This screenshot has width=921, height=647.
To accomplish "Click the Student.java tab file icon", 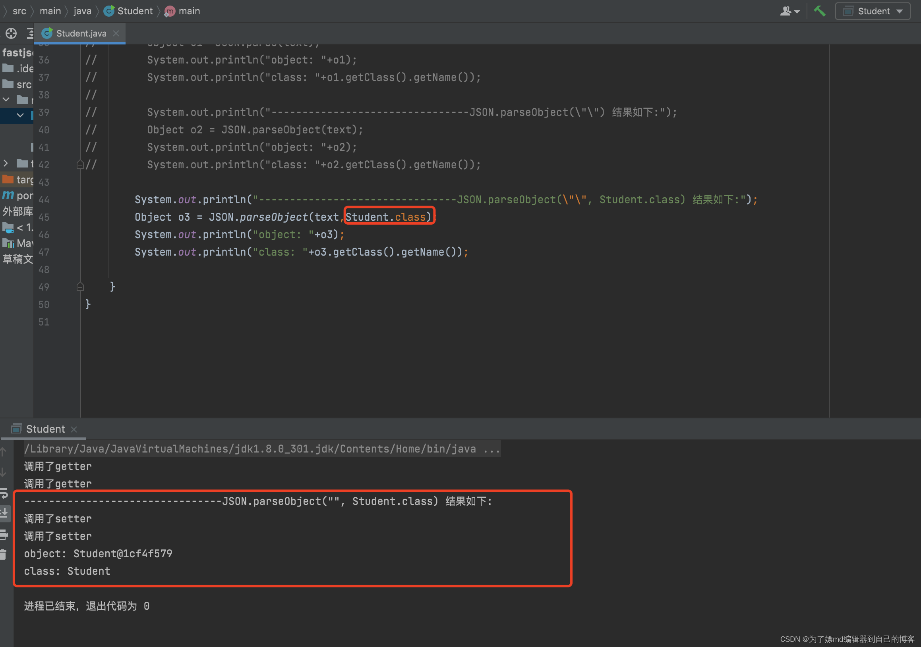I will pyautogui.click(x=47, y=33).
